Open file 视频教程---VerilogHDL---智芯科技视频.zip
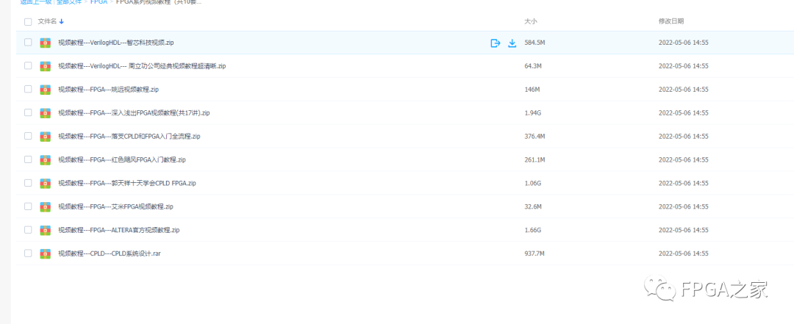The width and height of the screenshot is (794, 324). point(116,43)
